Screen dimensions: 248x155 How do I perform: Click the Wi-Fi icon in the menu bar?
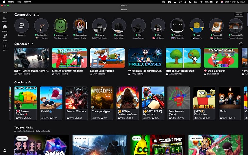(x=201, y=2)
